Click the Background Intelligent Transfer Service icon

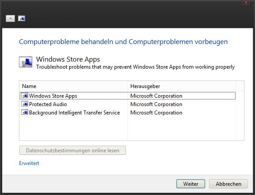(x=25, y=112)
